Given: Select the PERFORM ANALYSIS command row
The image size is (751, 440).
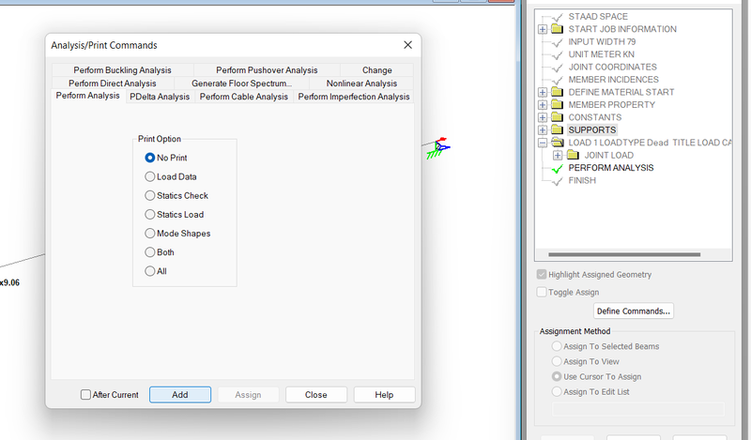Looking at the screenshot, I should 611,168.
